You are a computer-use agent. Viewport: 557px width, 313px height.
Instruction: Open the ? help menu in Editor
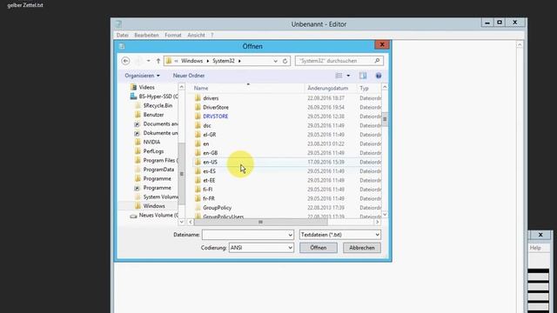pos(212,35)
